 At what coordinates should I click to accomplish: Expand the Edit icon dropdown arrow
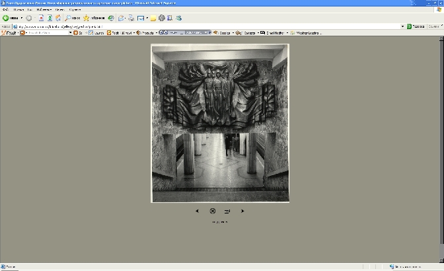147,18
